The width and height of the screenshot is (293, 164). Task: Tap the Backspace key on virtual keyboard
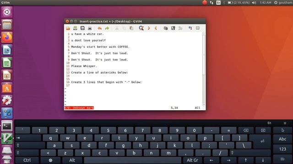click(x=246, y=130)
